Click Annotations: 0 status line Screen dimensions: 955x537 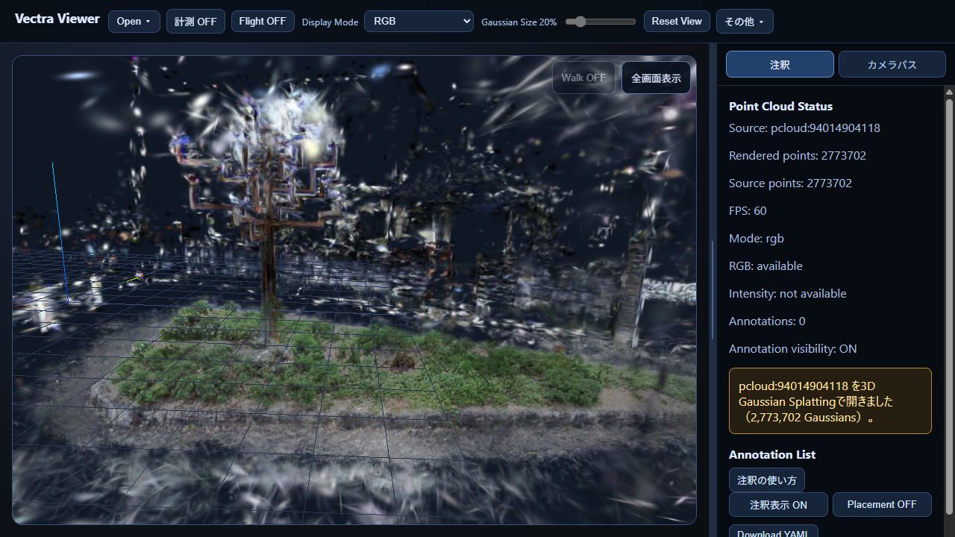tap(767, 321)
